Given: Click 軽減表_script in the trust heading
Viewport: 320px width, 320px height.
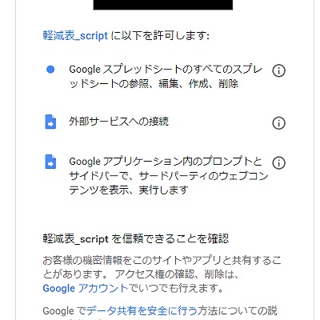Looking at the screenshot, I should tap(75, 239).
